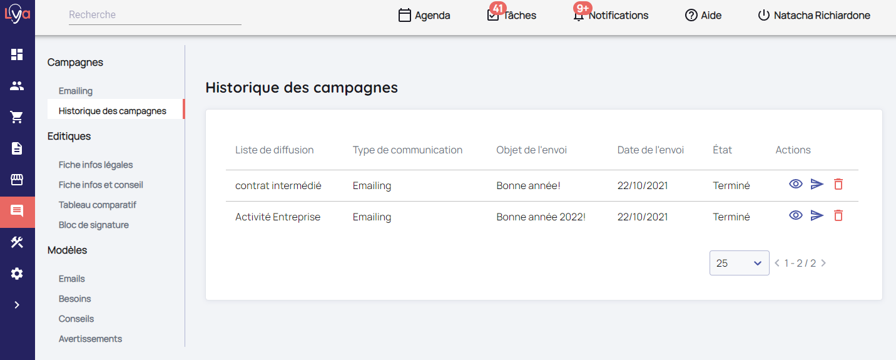Open Notifications in the top bar

click(611, 15)
